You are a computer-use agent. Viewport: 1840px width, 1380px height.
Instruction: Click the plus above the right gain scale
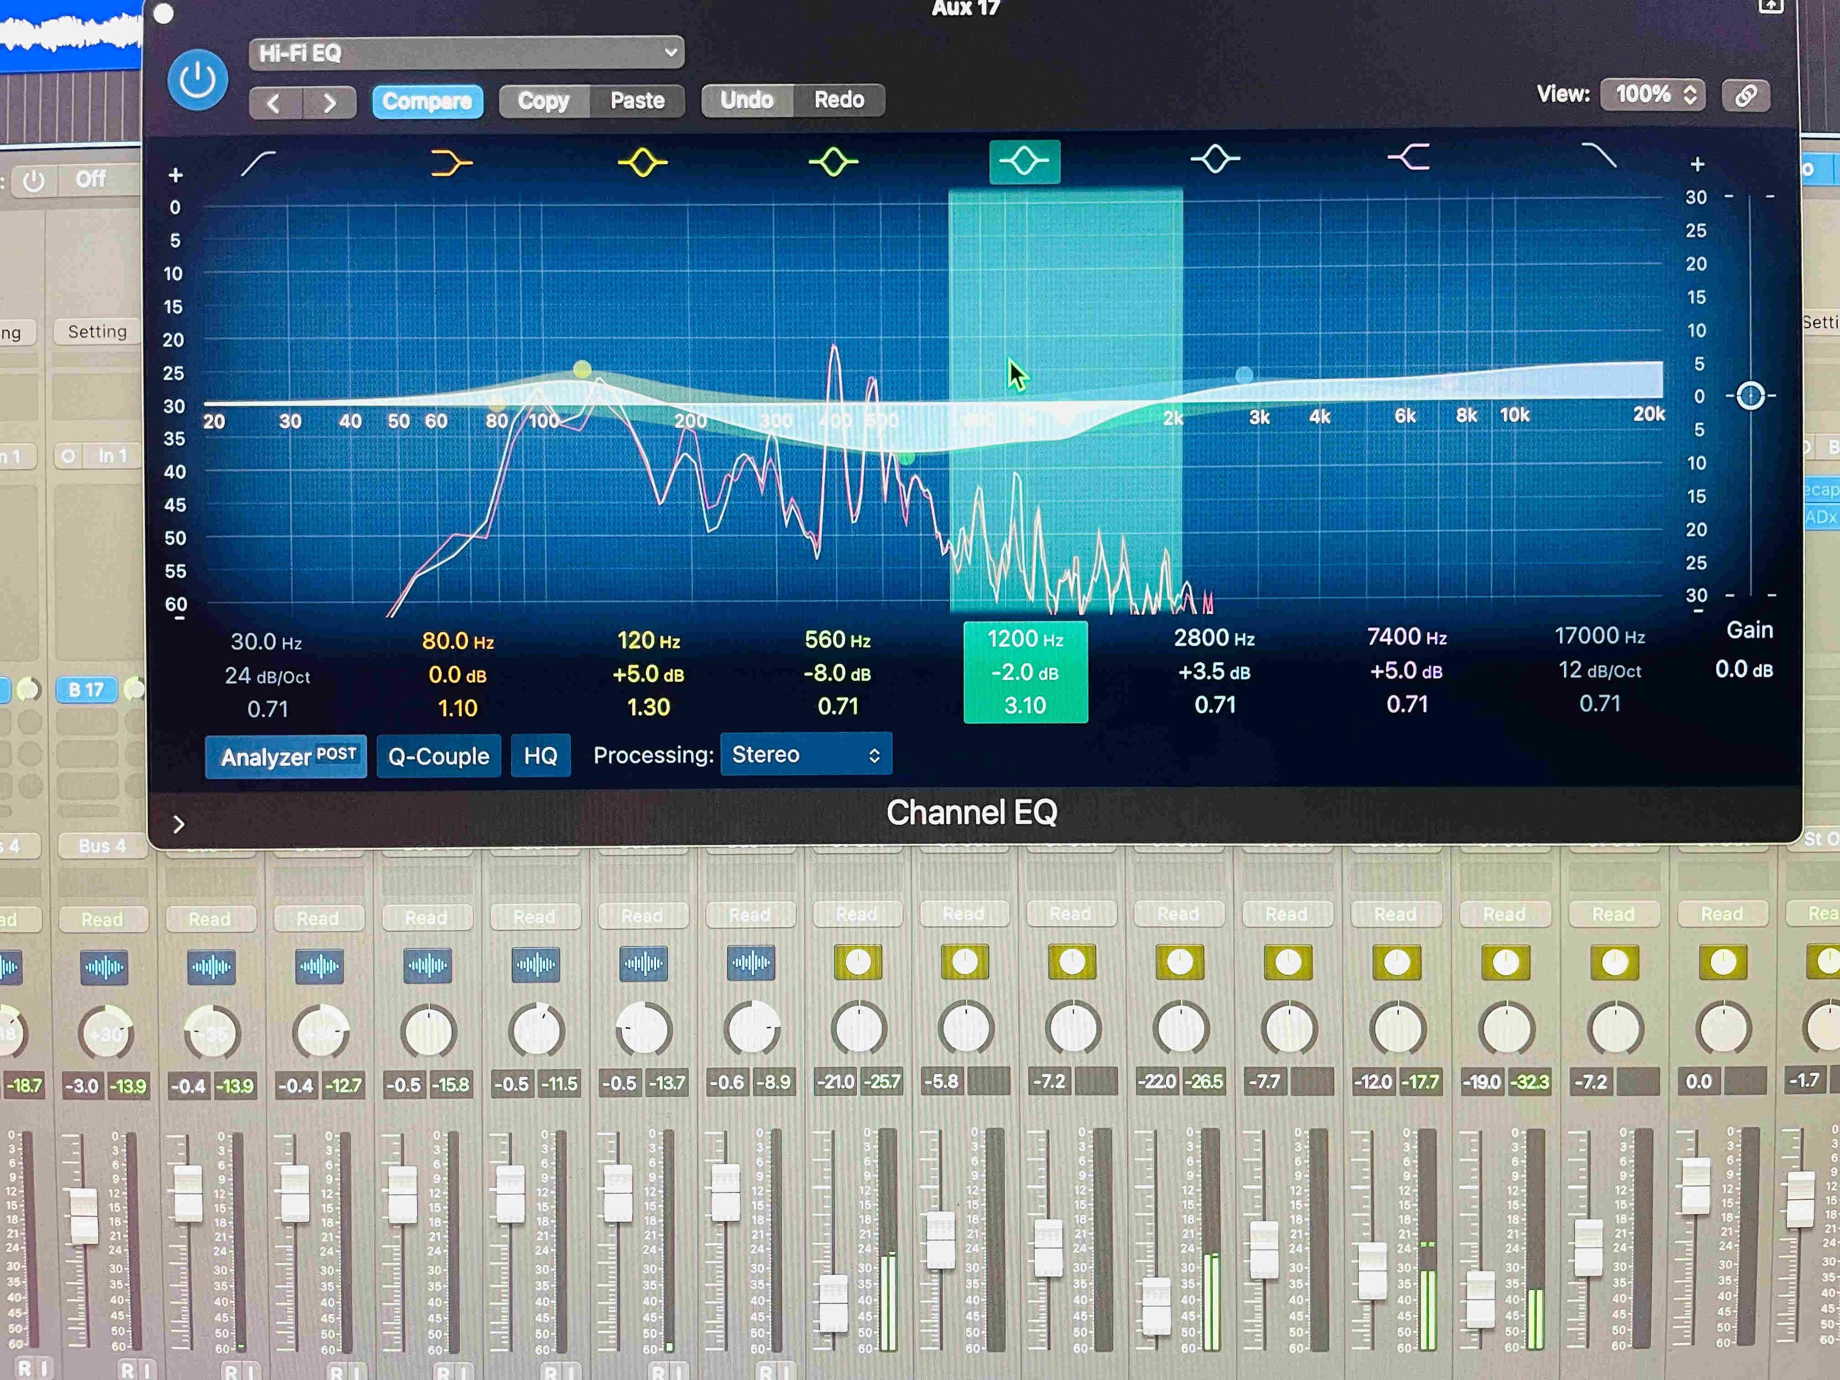click(1697, 165)
